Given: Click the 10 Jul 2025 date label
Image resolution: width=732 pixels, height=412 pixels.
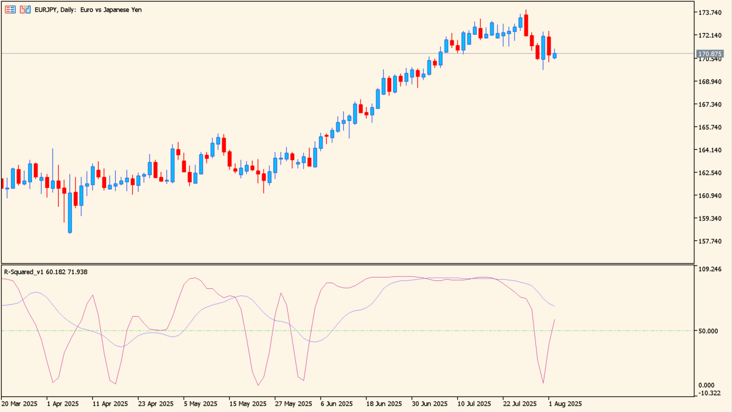Looking at the screenshot, I should tap(474, 403).
